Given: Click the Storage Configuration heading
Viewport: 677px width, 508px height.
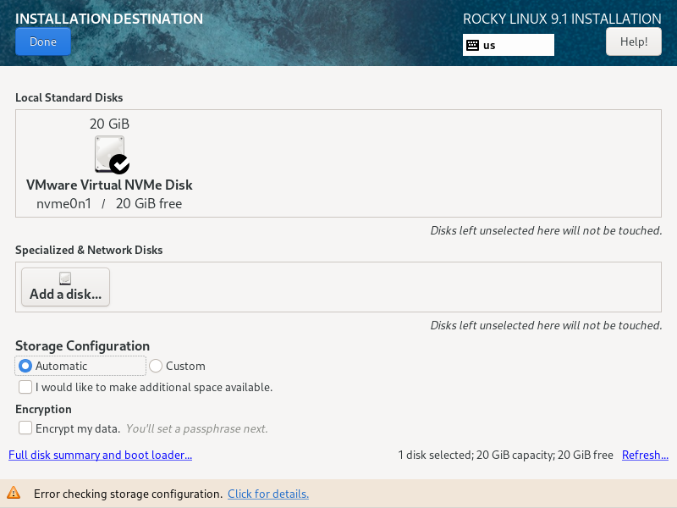Looking at the screenshot, I should click(x=82, y=346).
